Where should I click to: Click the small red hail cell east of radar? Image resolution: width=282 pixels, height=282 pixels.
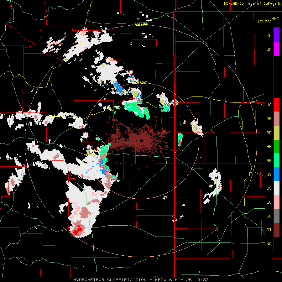pyautogui.click(x=180, y=143)
